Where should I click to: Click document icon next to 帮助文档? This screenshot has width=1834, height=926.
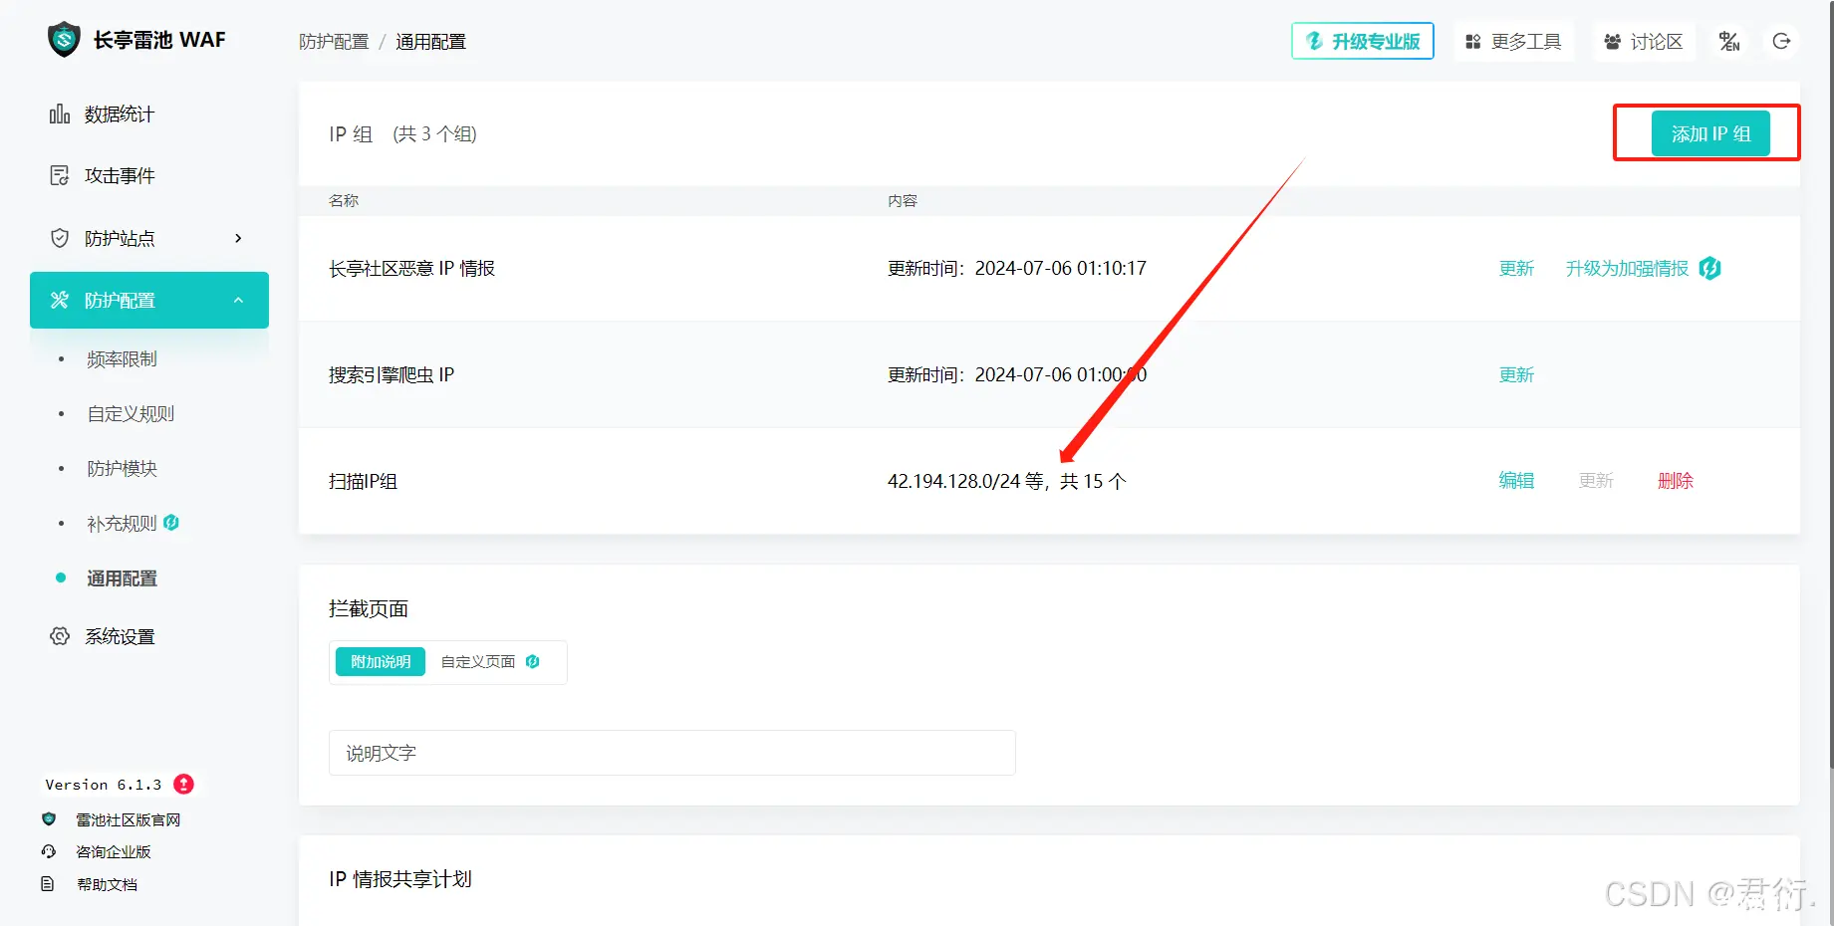tap(47, 884)
